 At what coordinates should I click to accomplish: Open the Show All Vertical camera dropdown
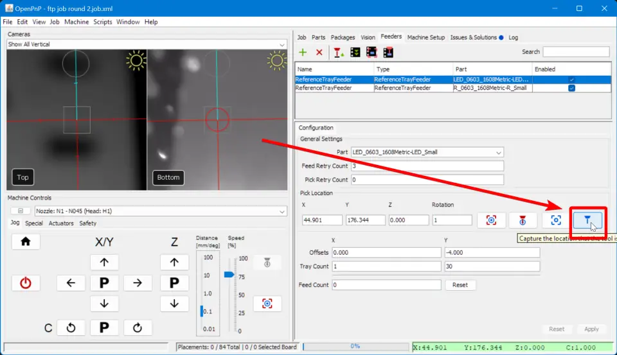coord(282,44)
